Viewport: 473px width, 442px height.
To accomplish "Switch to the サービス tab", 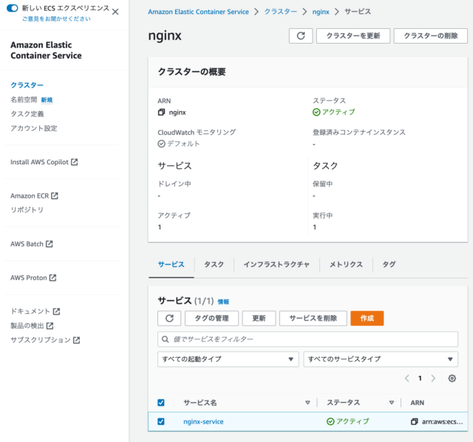I will click(x=171, y=264).
